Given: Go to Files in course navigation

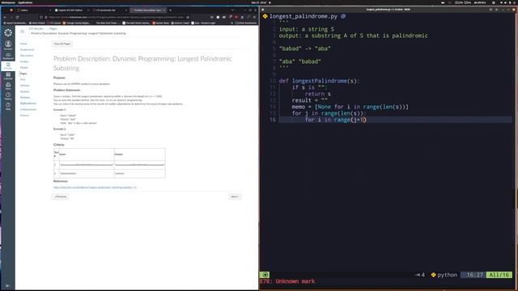Looking at the screenshot, I should point(23,79).
